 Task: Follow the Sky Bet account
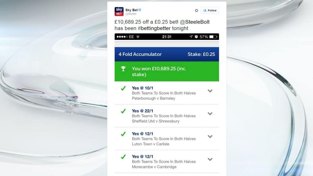(x=210, y=11)
